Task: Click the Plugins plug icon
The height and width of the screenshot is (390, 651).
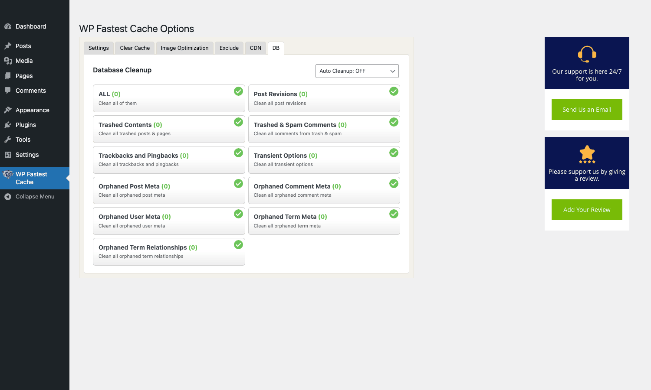Action: tap(8, 125)
